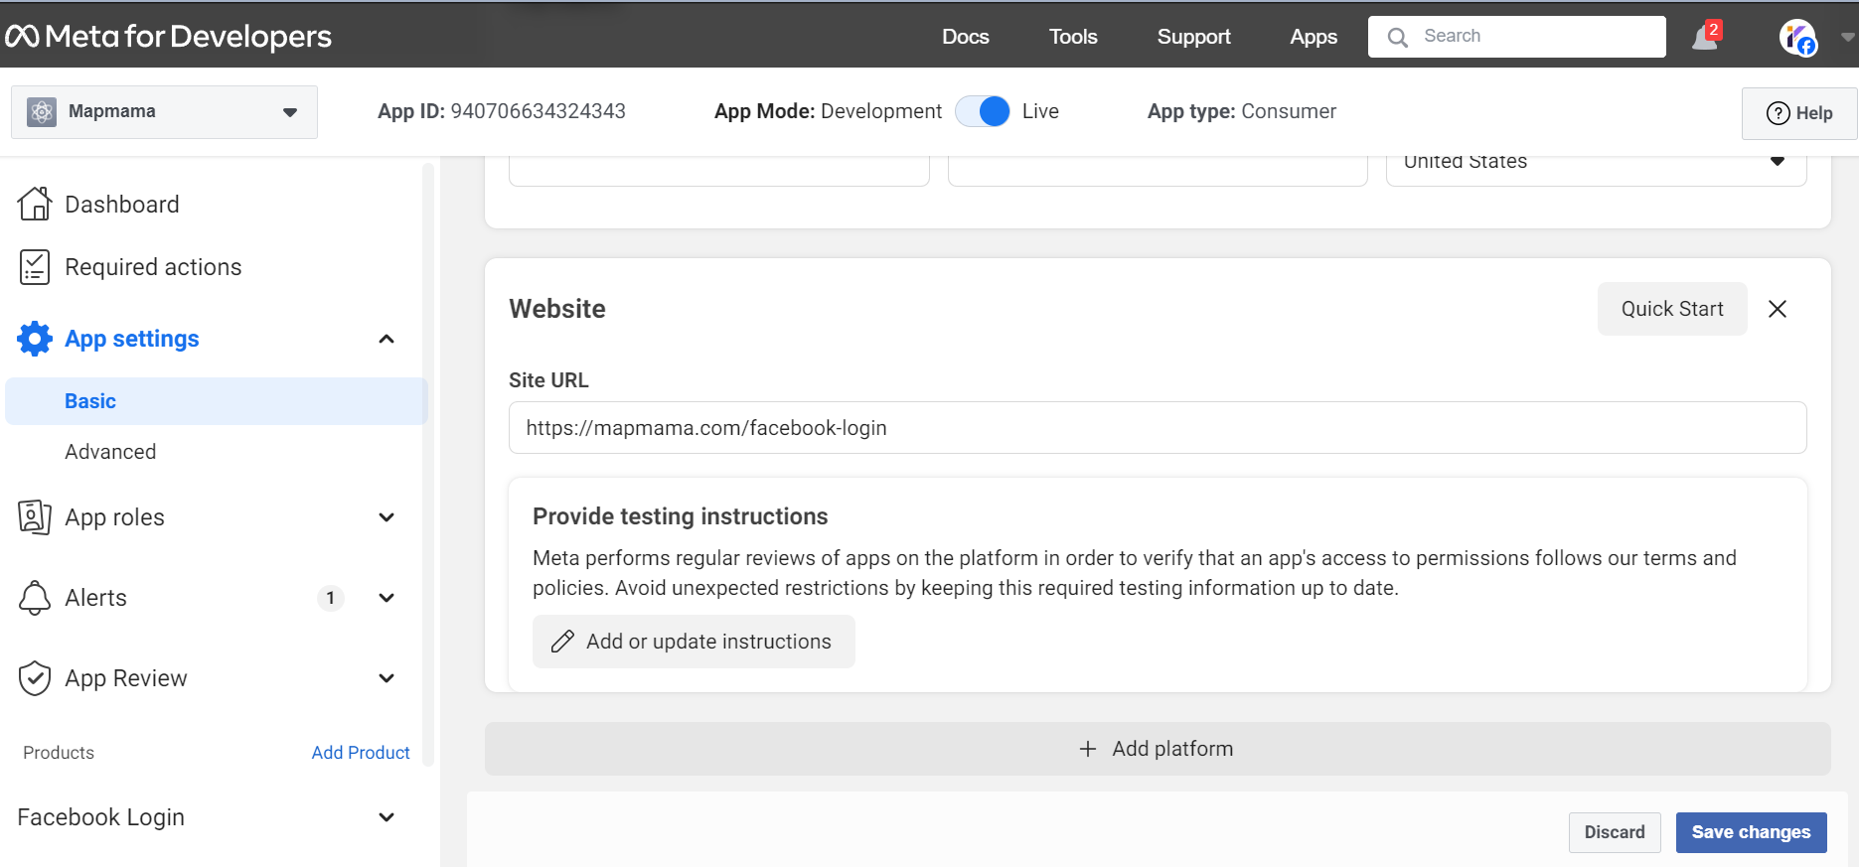Open the profile avatar menu
This screenshot has width=1859, height=867.
click(x=1797, y=38)
